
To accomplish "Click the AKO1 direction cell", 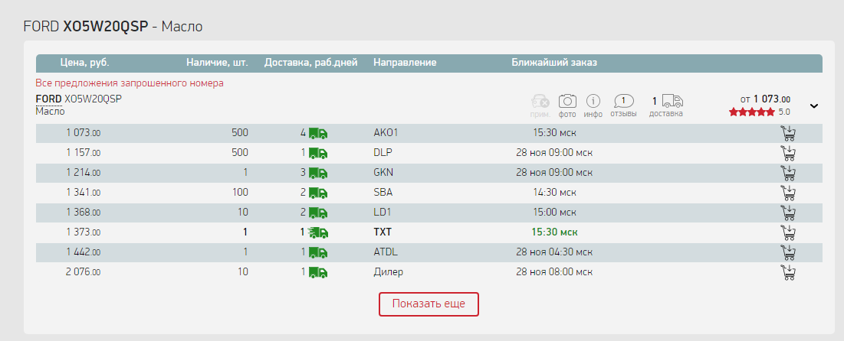I will click(x=386, y=133).
